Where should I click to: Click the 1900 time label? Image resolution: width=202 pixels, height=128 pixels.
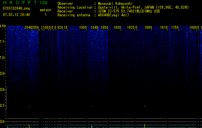tap(83, 28)
